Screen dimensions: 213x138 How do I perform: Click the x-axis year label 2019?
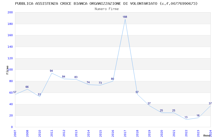149,133
